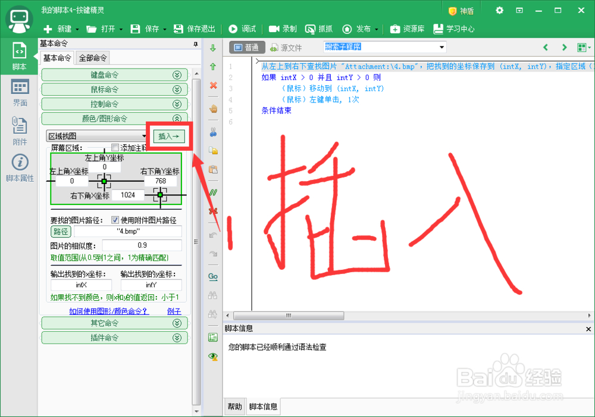Copy with the copy icon

213,151
